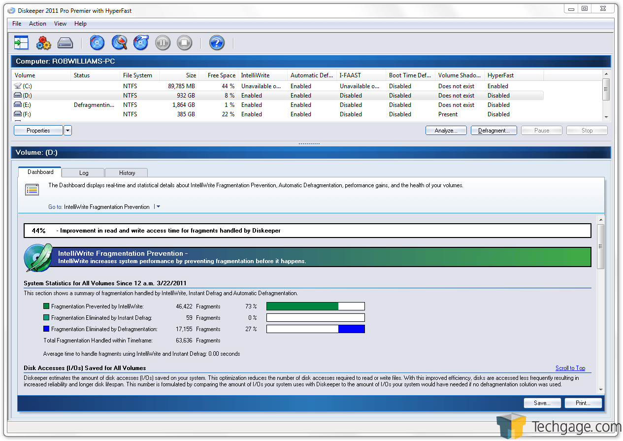
Task: Sort by the Free Space column header
Action: 219,75
